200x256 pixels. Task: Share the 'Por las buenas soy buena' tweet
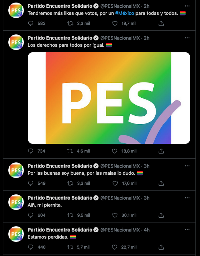pos(161,183)
